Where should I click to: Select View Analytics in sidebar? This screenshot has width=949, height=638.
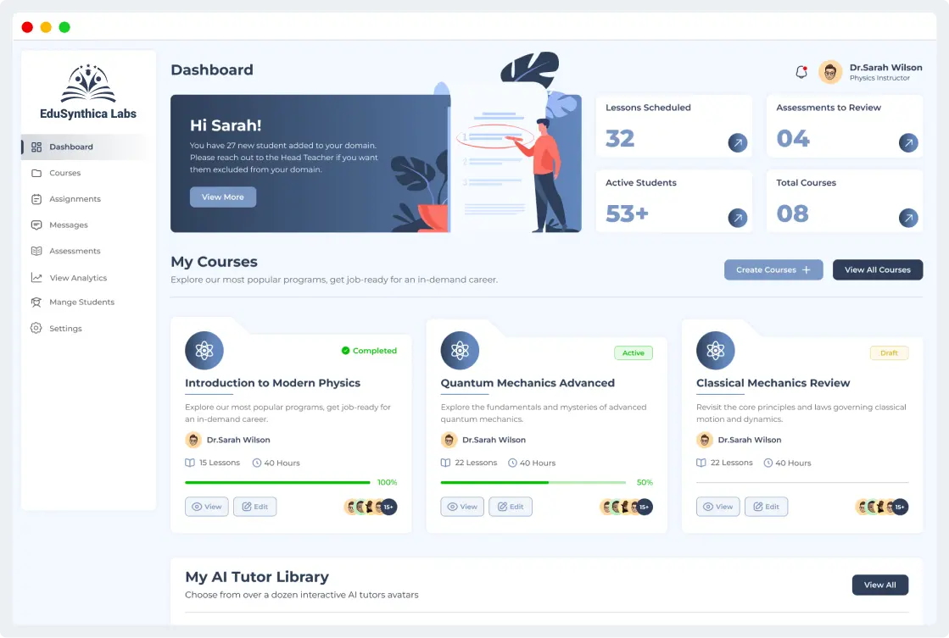(x=77, y=278)
